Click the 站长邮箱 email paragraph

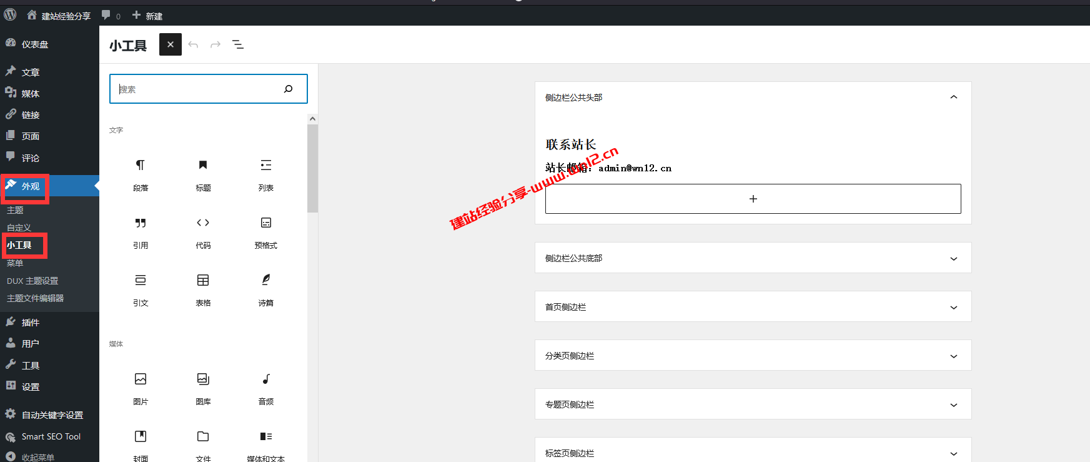point(608,168)
